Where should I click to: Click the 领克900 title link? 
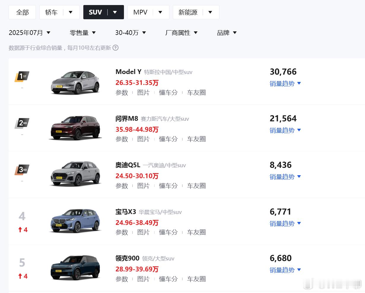click(127, 258)
